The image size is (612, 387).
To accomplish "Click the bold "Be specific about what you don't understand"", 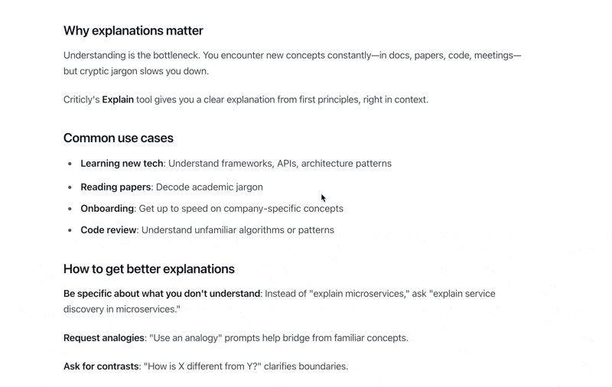I will [x=161, y=294].
